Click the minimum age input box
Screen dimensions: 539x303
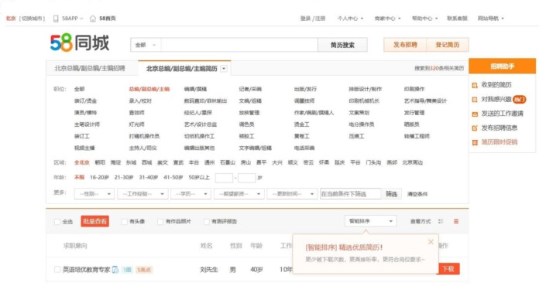coord(224,178)
